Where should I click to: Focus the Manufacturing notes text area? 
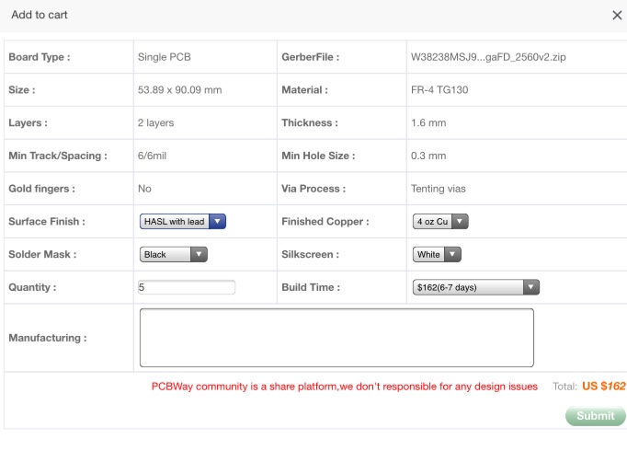click(336, 338)
